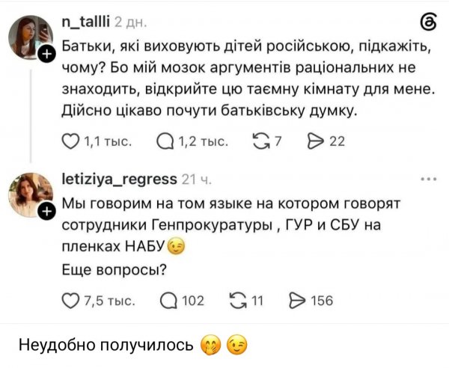View letiziya_regress profile picture
Image resolution: width=449 pixels, height=368 pixels.
pos(30,194)
